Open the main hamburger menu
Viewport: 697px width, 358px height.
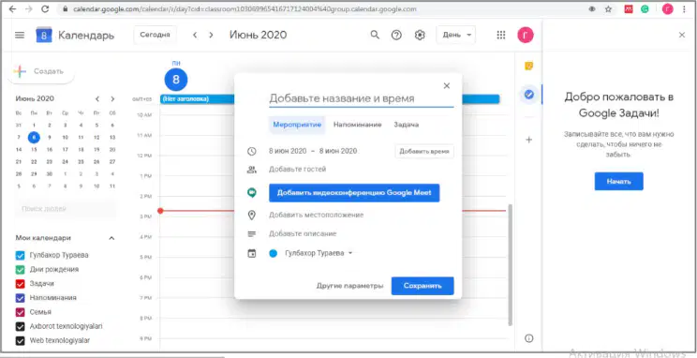(x=20, y=35)
